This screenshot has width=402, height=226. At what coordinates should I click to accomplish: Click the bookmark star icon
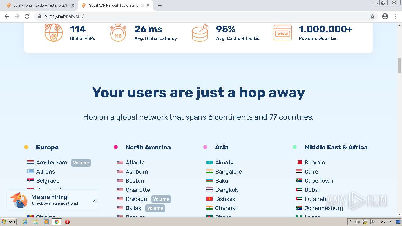(372, 16)
